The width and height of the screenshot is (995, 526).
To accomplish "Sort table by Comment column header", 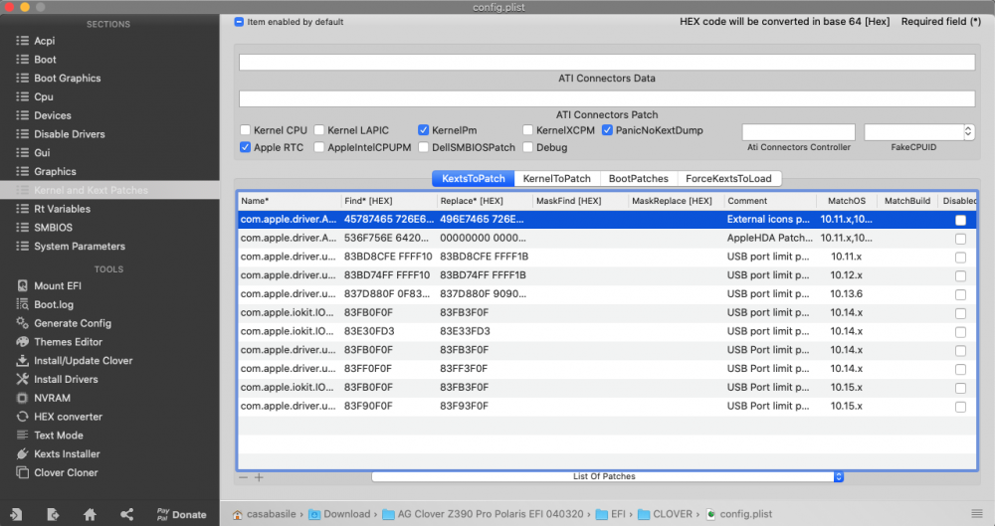I will click(770, 201).
